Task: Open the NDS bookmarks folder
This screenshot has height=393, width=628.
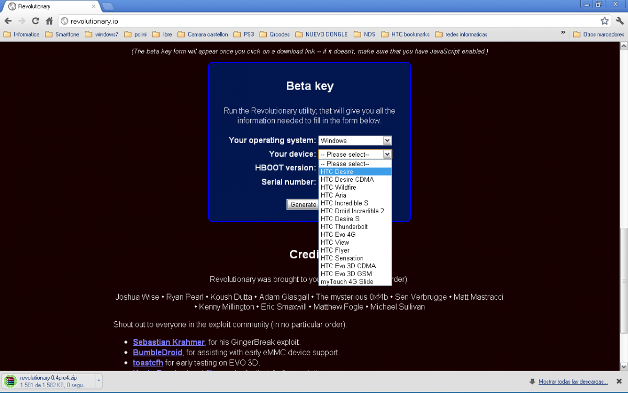Action: (365, 35)
